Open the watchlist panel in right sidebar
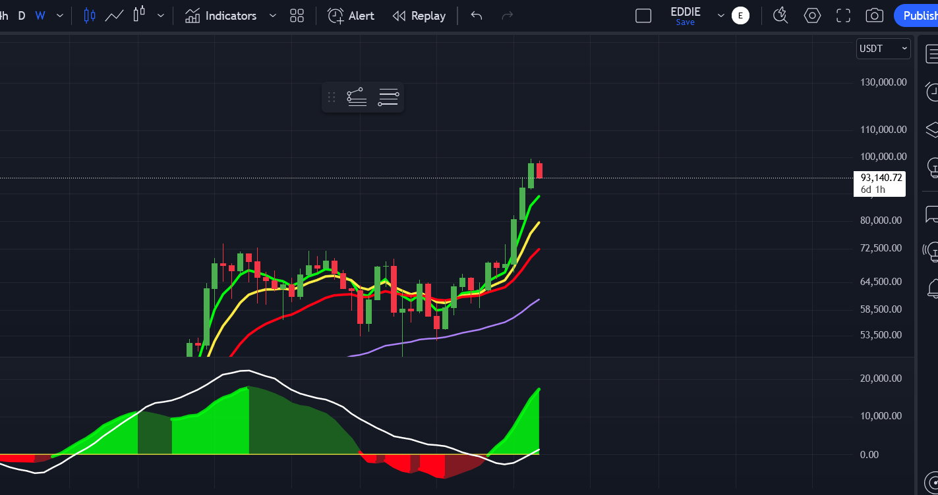Image resolution: width=938 pixels, height=495 pixels. 931,54
